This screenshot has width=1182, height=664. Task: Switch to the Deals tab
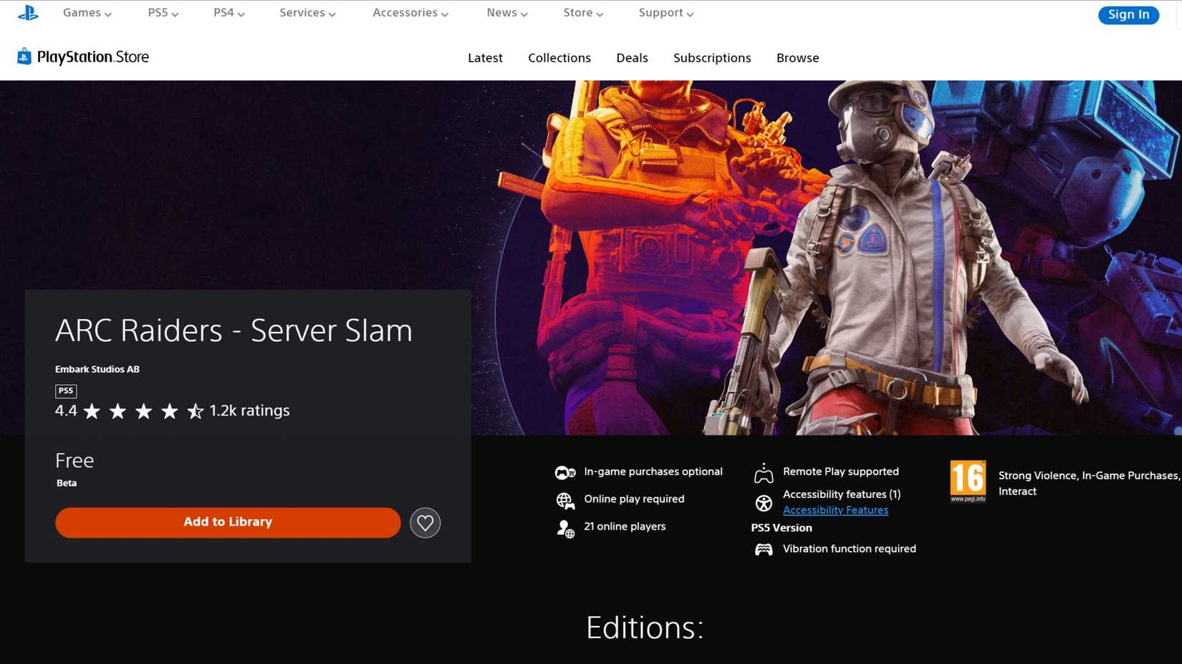pyautogui.click(x=632, y=58)
